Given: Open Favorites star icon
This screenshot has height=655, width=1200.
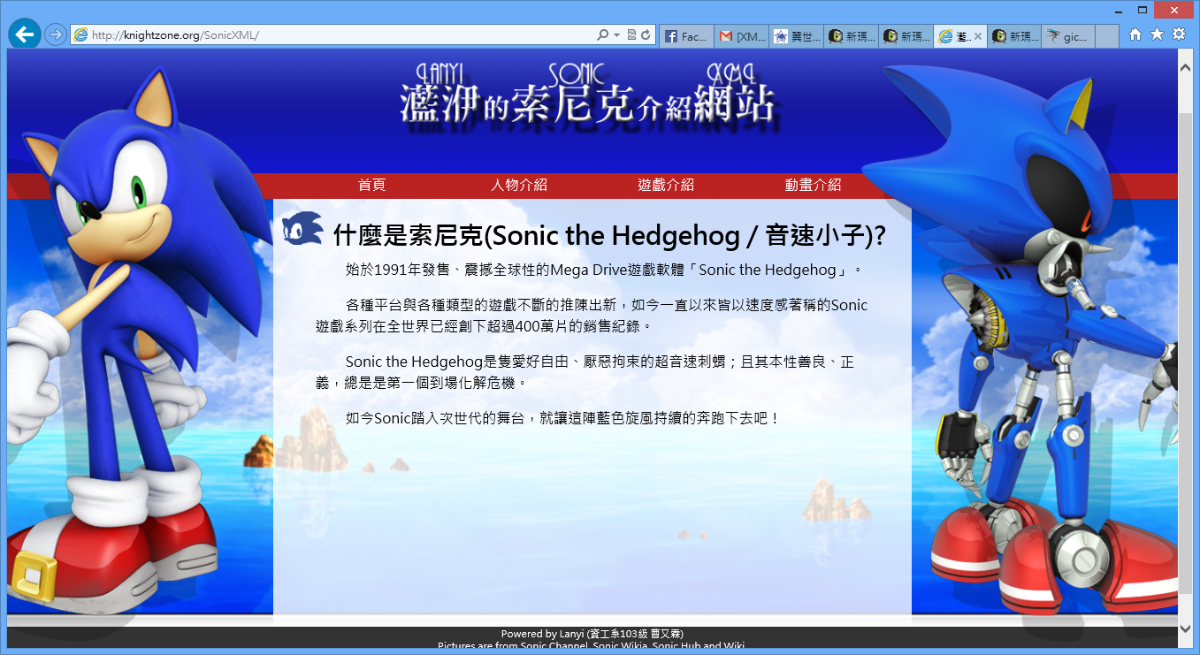Looking at the screenshot, I should point(1158,34).
